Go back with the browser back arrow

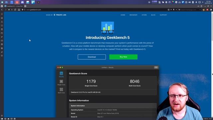pyautogui.click(x=2, y=10)
